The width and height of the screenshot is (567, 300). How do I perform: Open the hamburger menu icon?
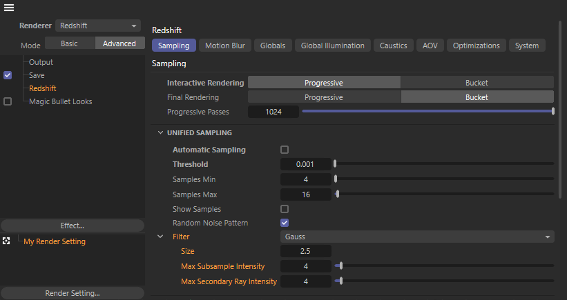pyautogui.click(x=9, y=8)
